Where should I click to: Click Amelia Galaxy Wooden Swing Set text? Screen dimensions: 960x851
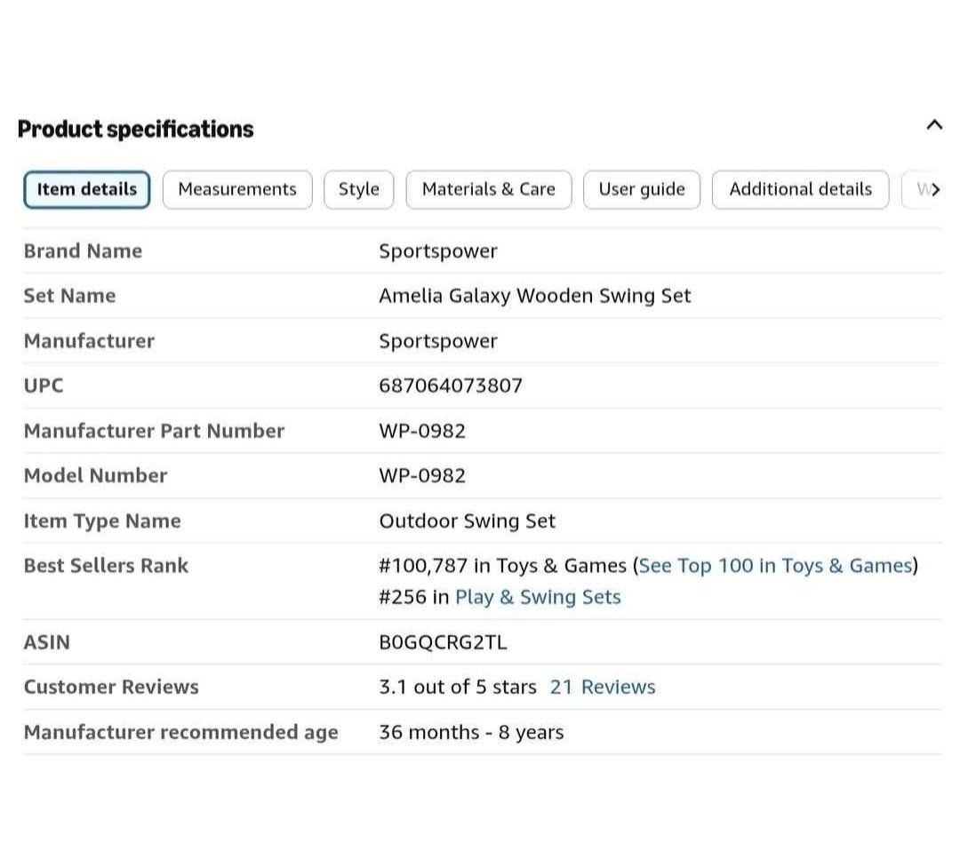pos(534,296)
